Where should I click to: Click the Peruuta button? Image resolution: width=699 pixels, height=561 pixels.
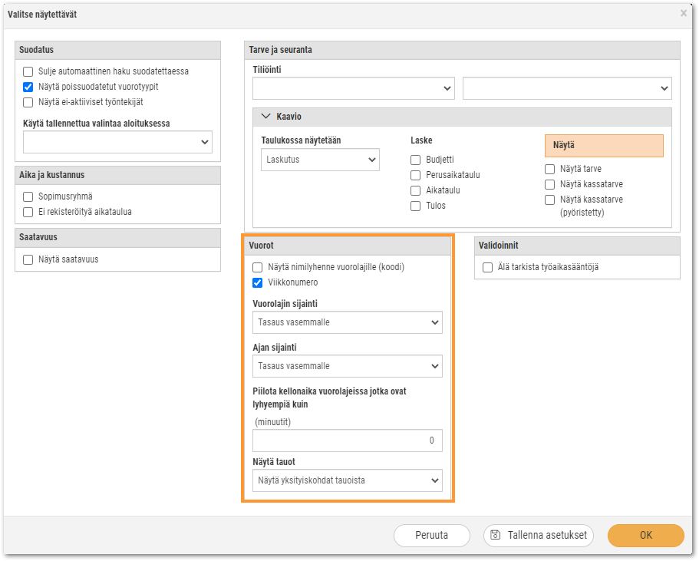(x=431, y=535)
